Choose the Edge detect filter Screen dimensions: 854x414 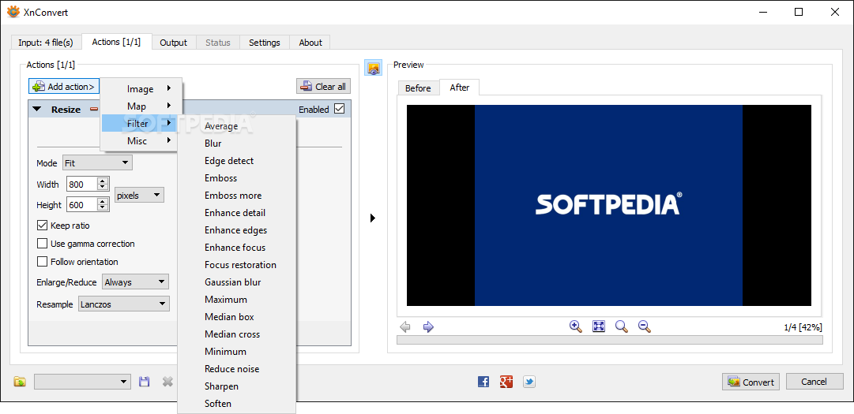(237, 161)
